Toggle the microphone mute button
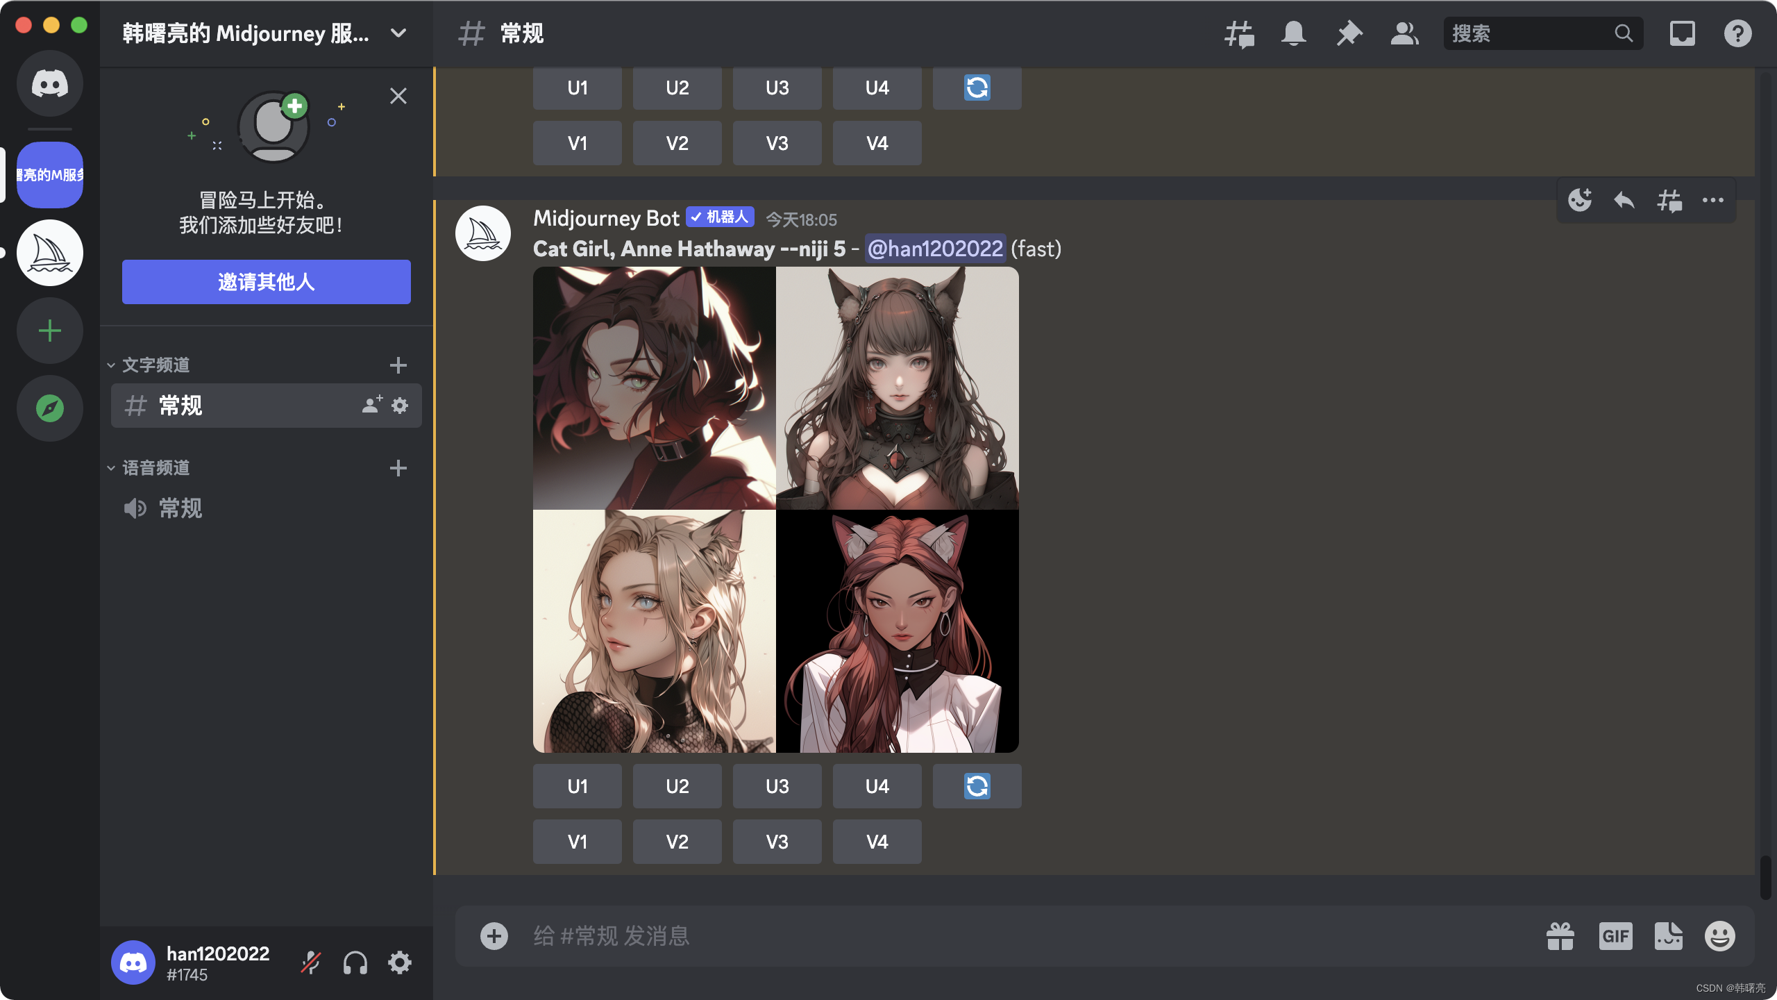Viewport: 1777px width, 1000px height. (x=311, y=963)
